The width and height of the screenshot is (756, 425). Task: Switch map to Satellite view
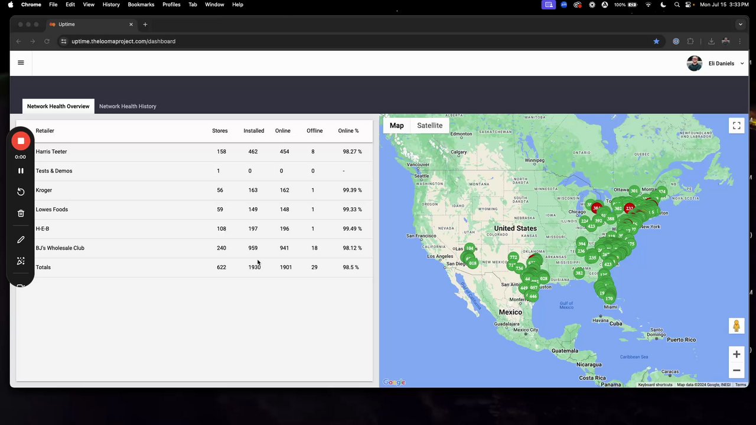pos(429,125)
